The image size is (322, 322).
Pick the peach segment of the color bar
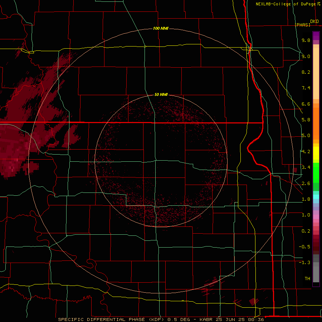pos(316,73)
